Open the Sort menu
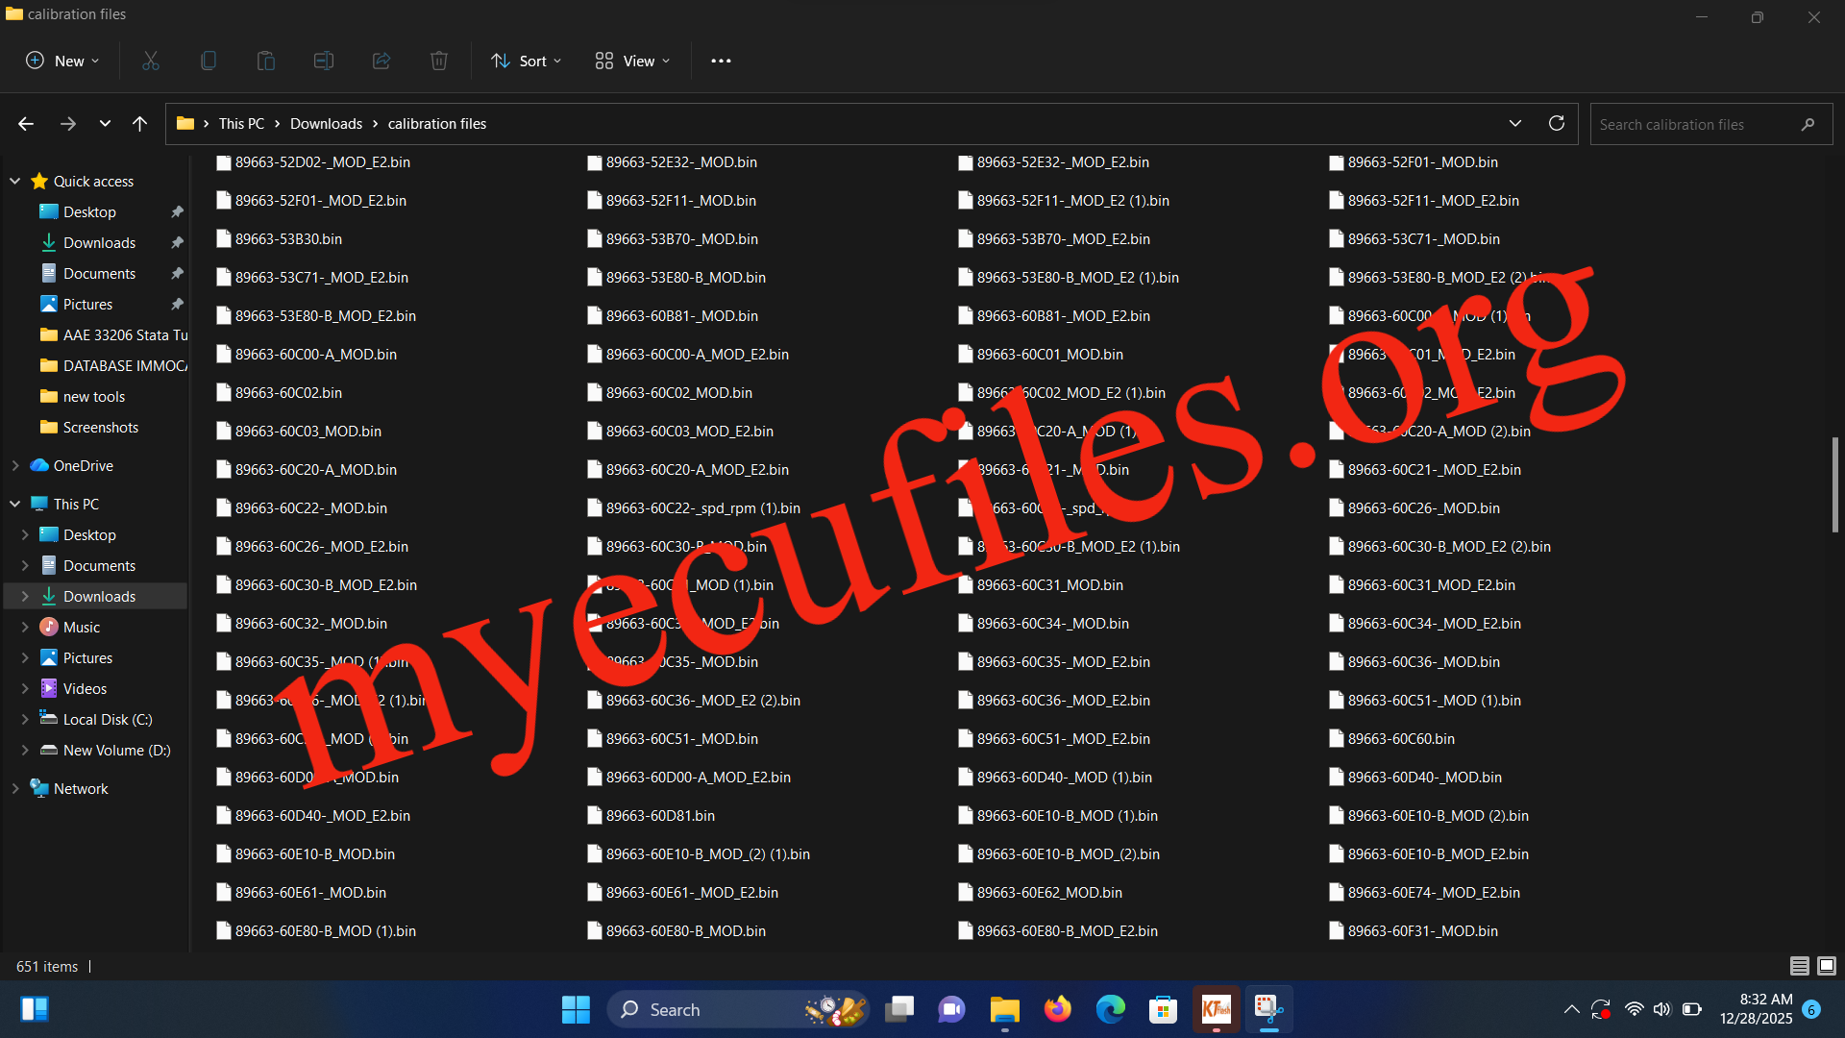 tap(527, 61)
